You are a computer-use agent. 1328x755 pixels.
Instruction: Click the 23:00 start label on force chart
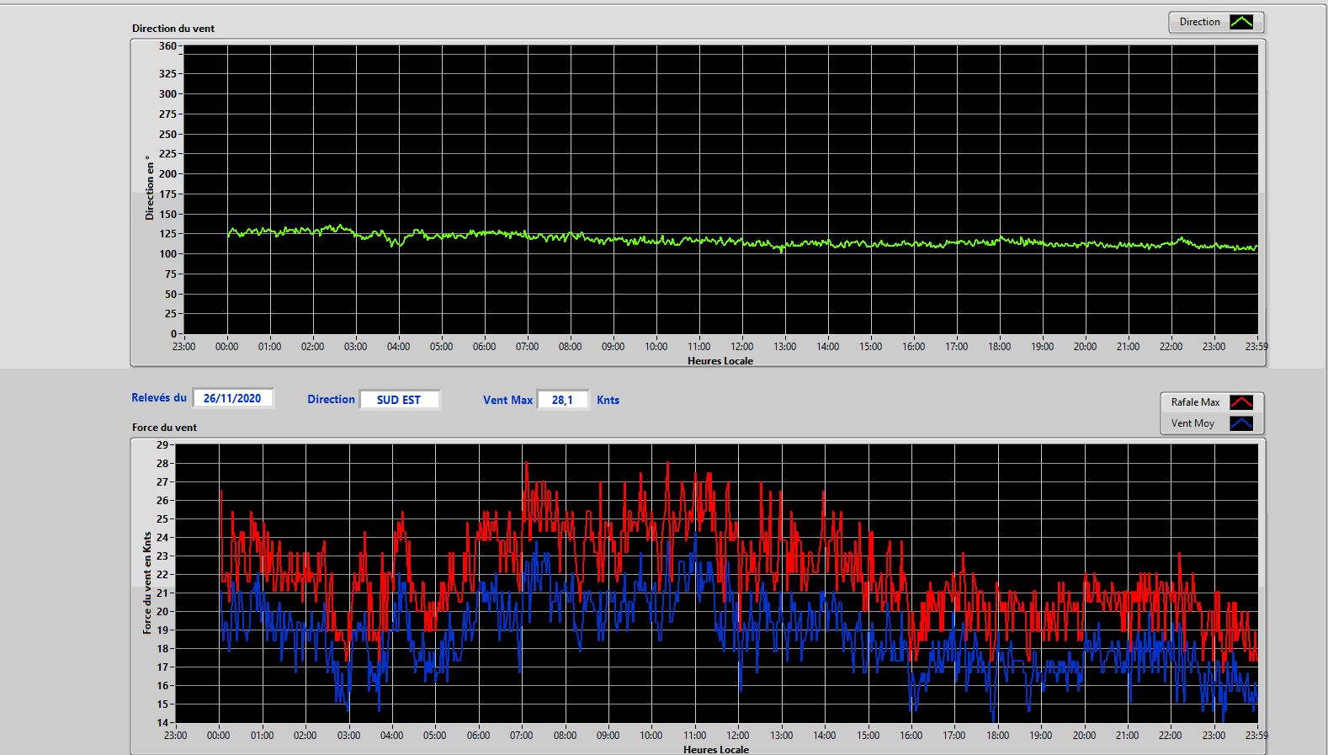click(x=175, y=735)
